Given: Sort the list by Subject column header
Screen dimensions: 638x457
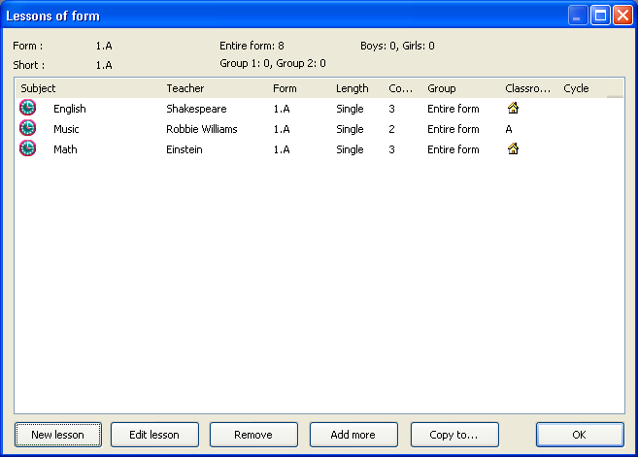Looking at the screenshot, I should click(39, 88).
